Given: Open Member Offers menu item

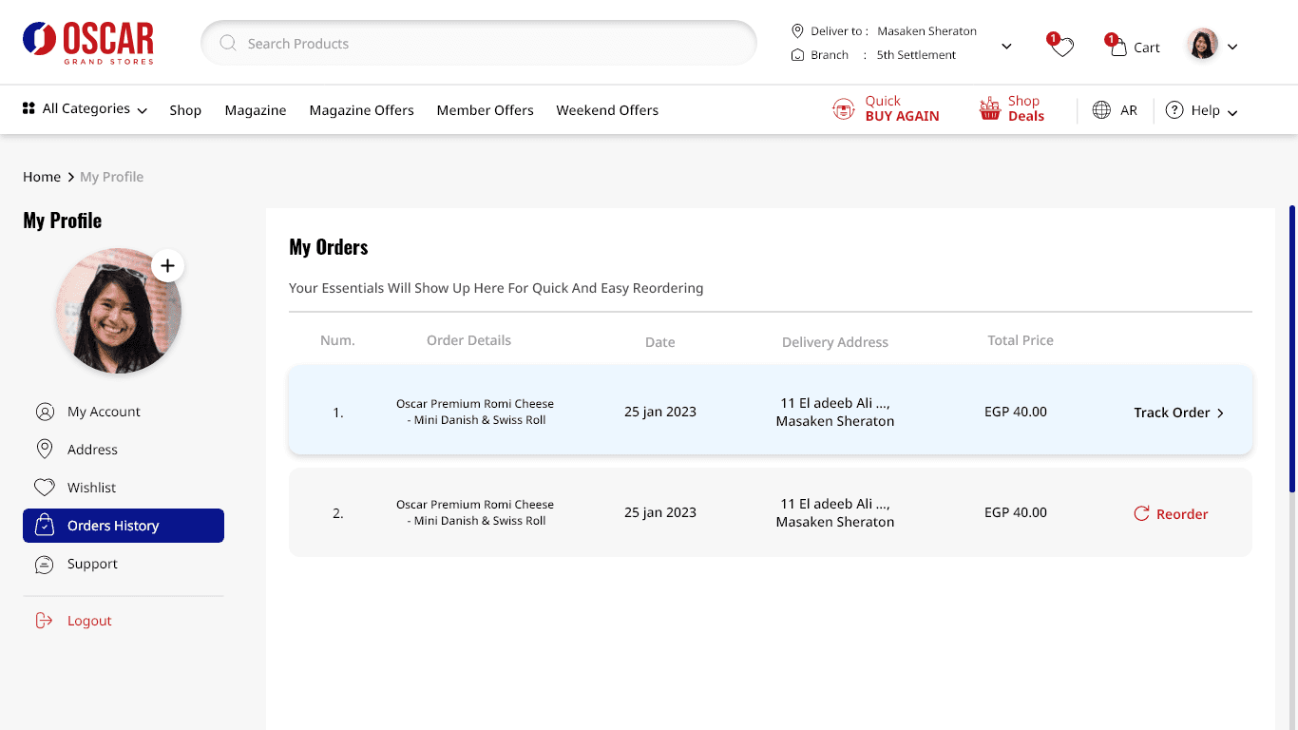Looking at the screenshot, I should tap(486, 110).
